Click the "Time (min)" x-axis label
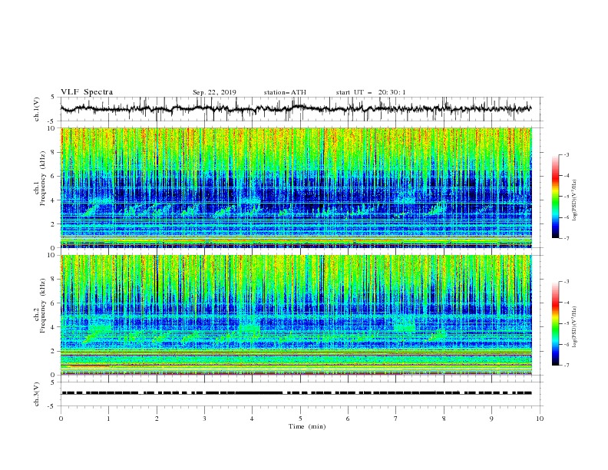Viewport: 608px width, 470px height. [x=307, y=426]
